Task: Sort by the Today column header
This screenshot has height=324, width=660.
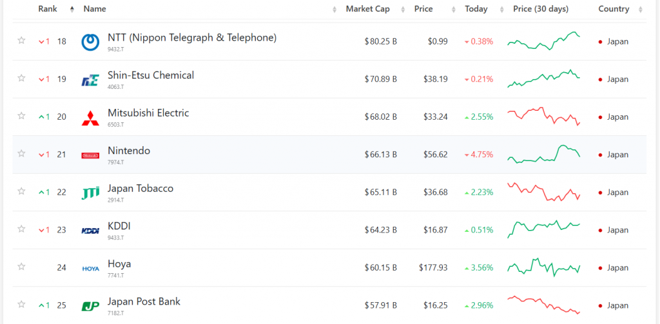Action: click(x=476, y=9)
